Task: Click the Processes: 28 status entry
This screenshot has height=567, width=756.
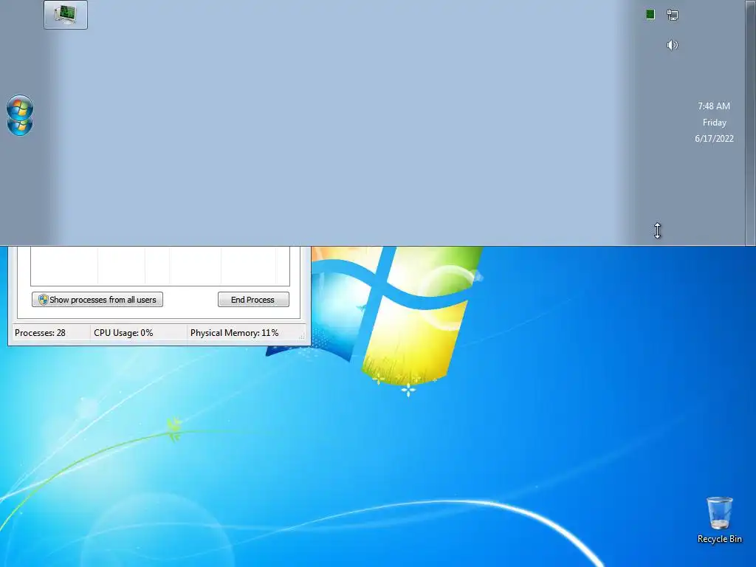Action: pos(51,333)
